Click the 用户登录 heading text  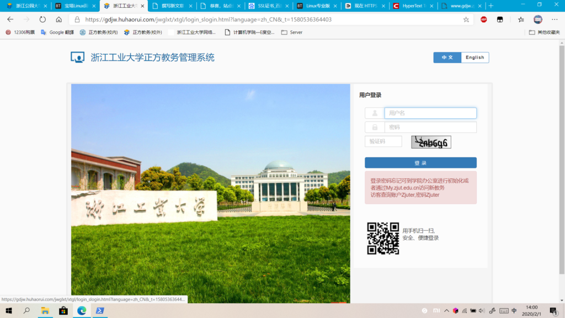click(370, 95)
